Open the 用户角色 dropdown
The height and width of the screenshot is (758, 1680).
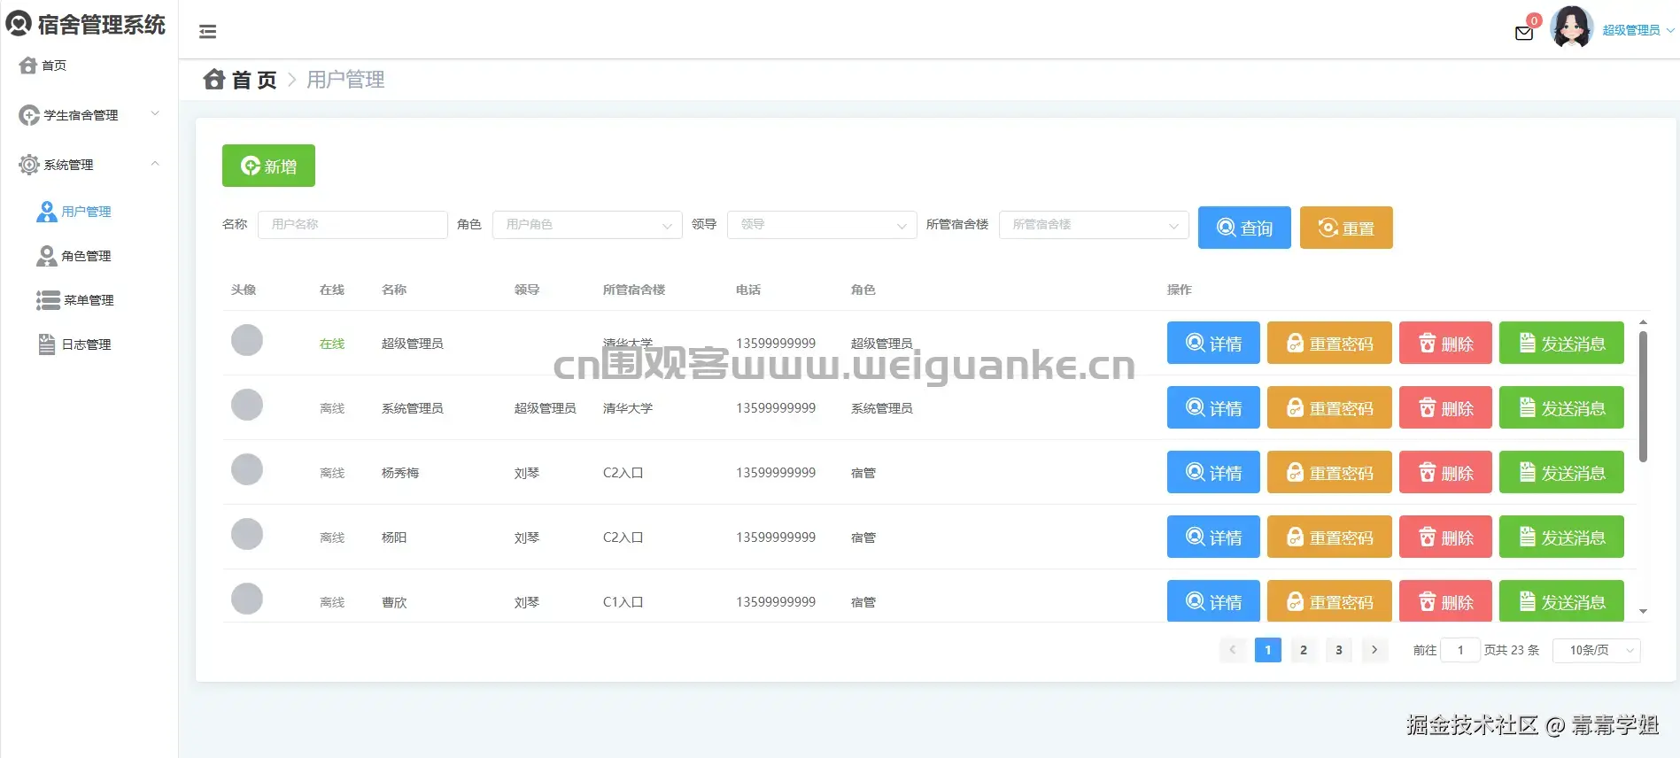[x=587, y=225]
